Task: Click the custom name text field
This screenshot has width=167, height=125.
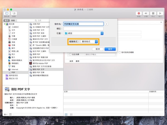Action: click(100, 54)
